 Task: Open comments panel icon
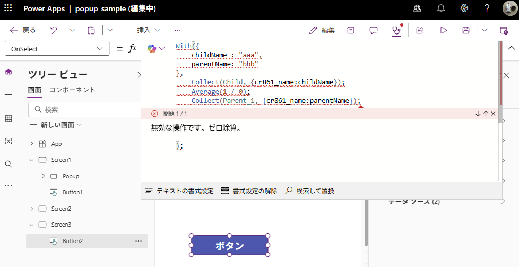pos(374,30)
